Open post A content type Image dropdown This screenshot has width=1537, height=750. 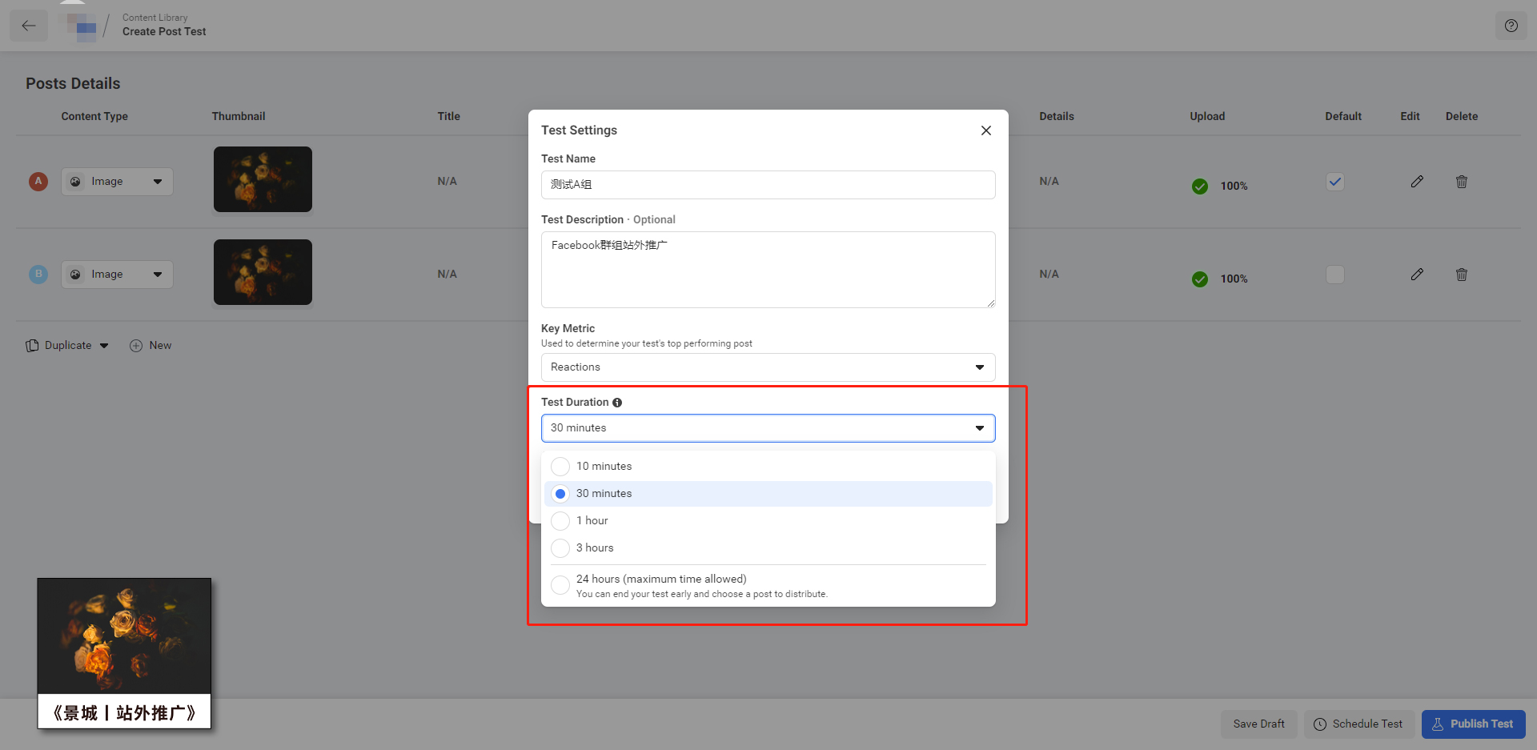117,182
